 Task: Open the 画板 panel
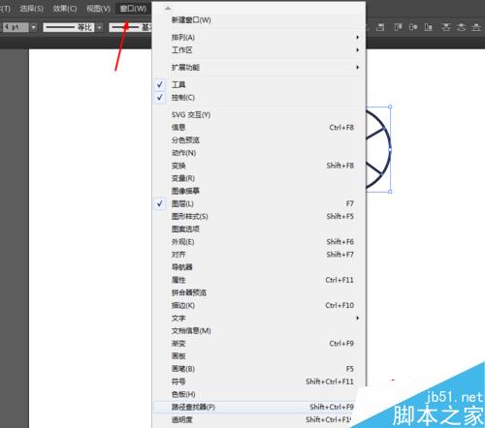tap(259, 356)
